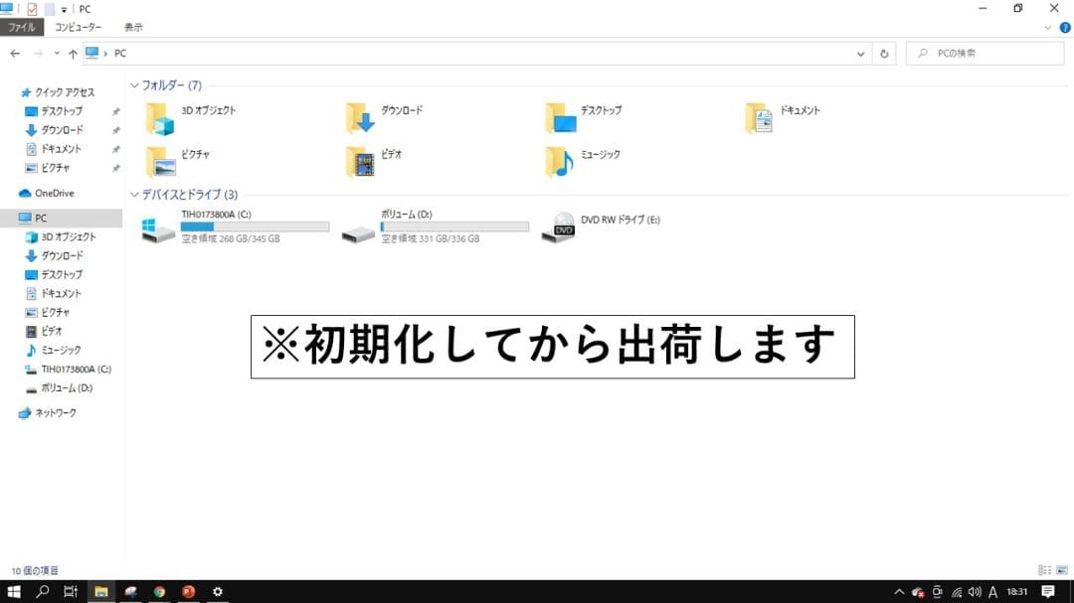
Task: Expand the address bar history dropdown
Action: point(861,53)
